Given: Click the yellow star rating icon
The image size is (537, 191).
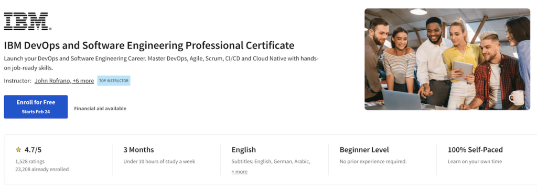Looking at the screenshot, I should [18, 150].
